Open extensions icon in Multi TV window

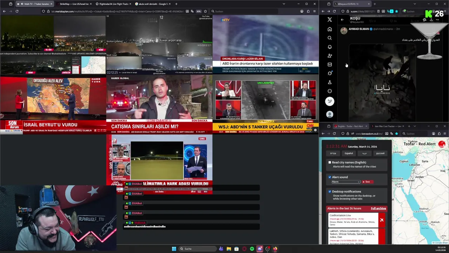point(308,11)
